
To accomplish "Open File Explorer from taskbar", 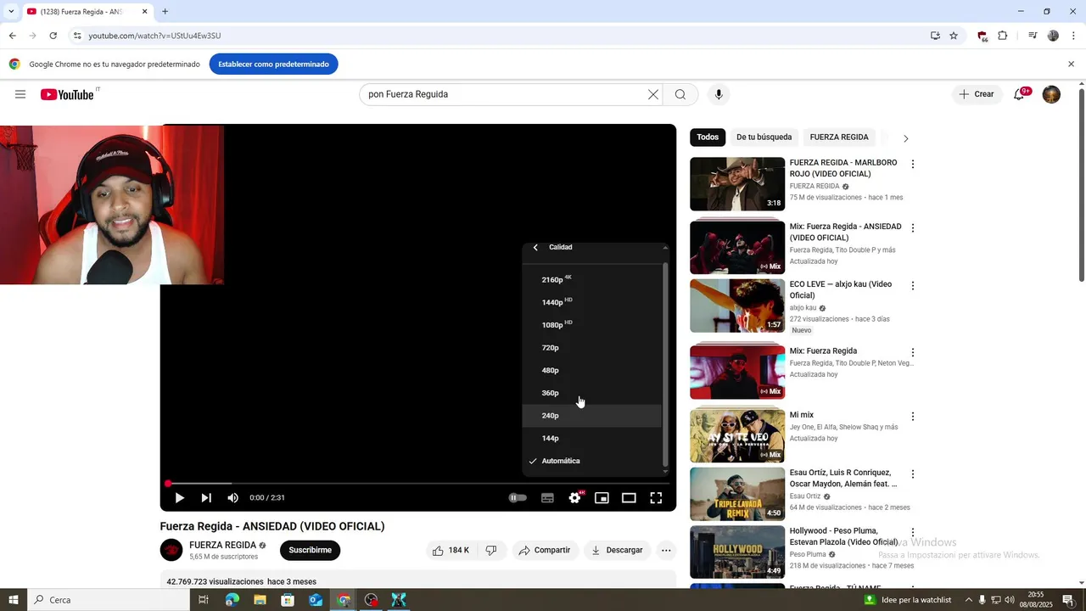I will point(260,600).
